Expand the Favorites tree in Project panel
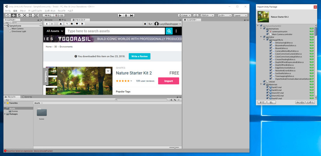321x156 pixels. [x=5, y=103]
